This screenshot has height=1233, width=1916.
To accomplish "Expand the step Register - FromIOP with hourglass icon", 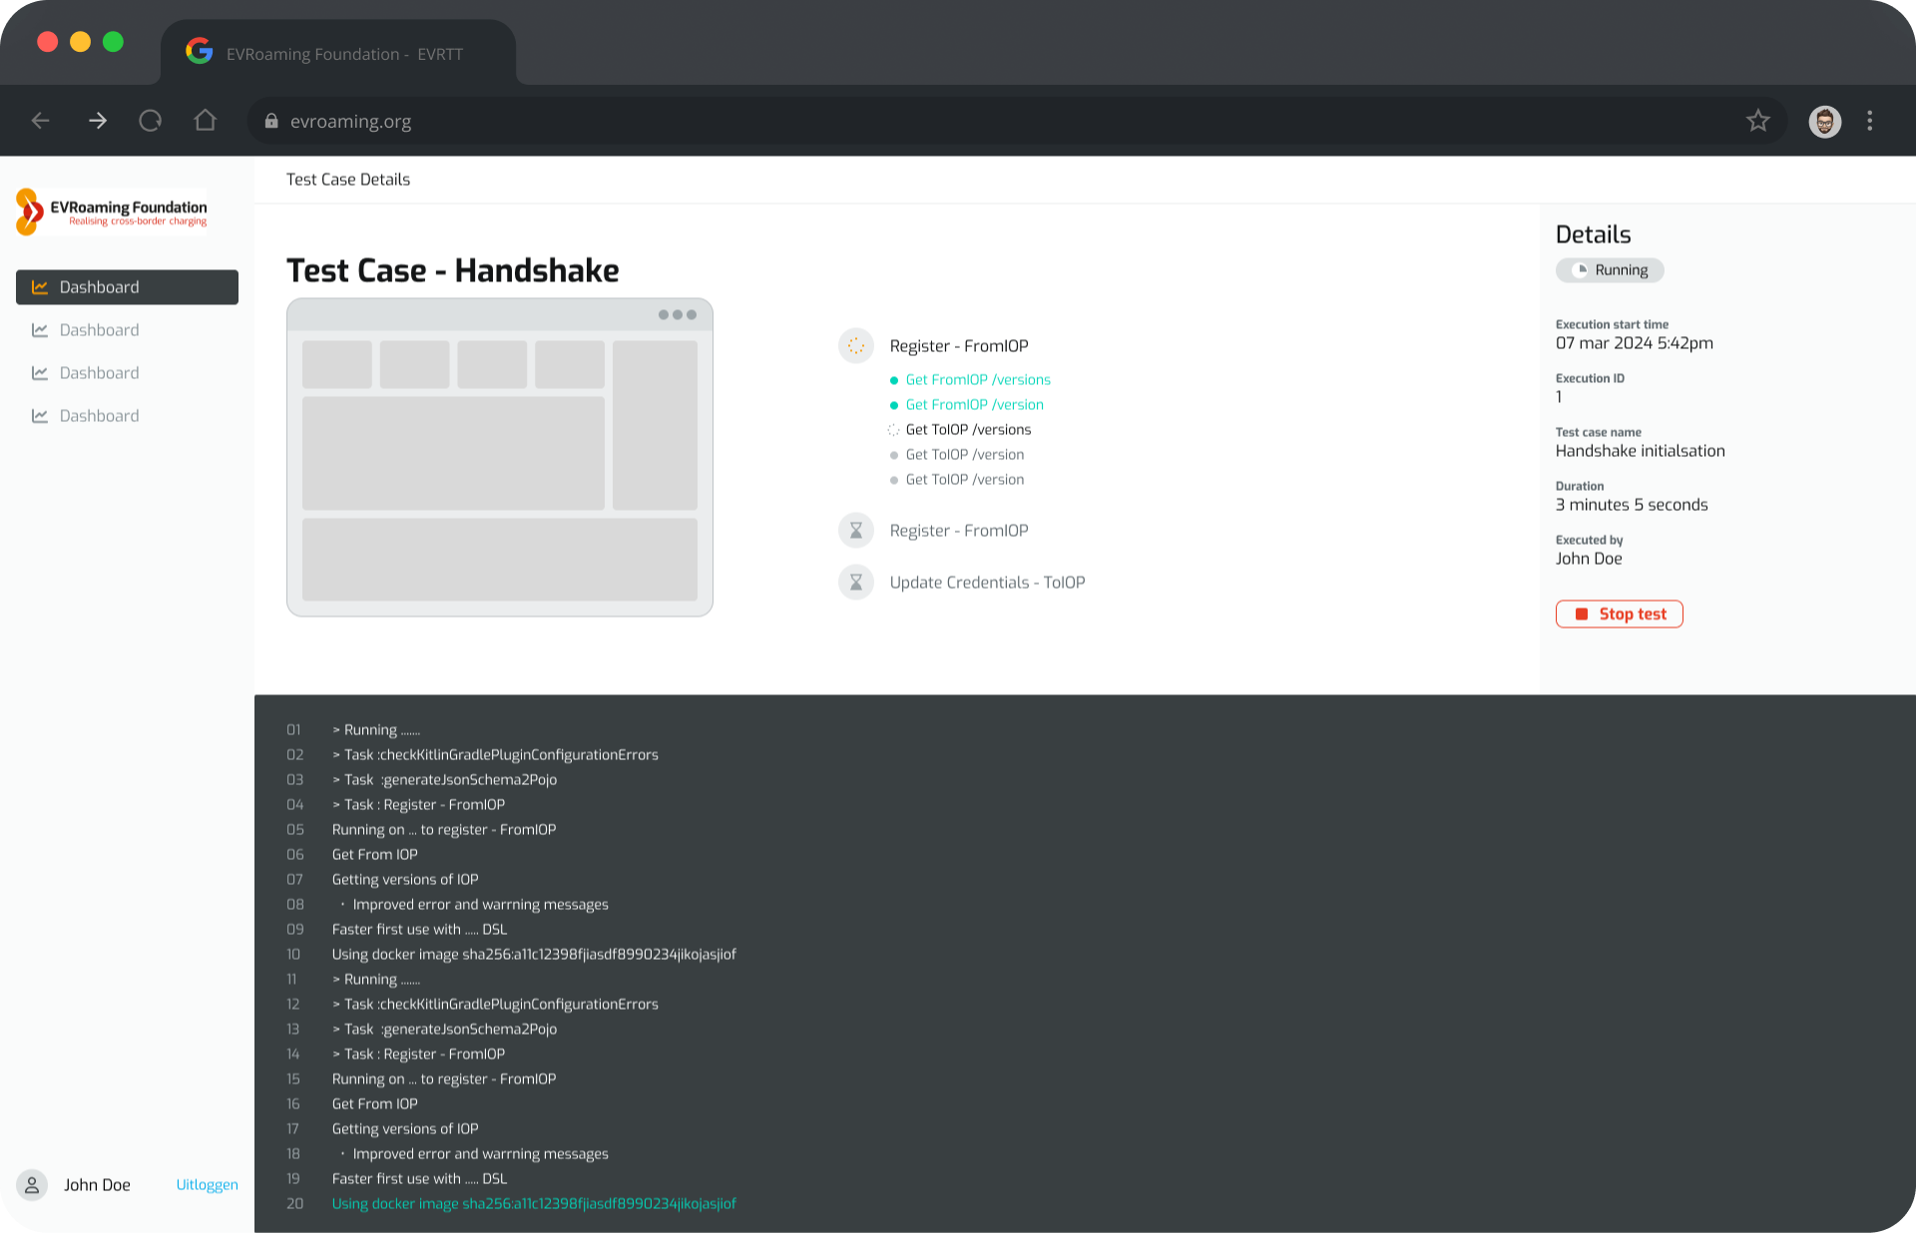I will click(x=855, y=530).
